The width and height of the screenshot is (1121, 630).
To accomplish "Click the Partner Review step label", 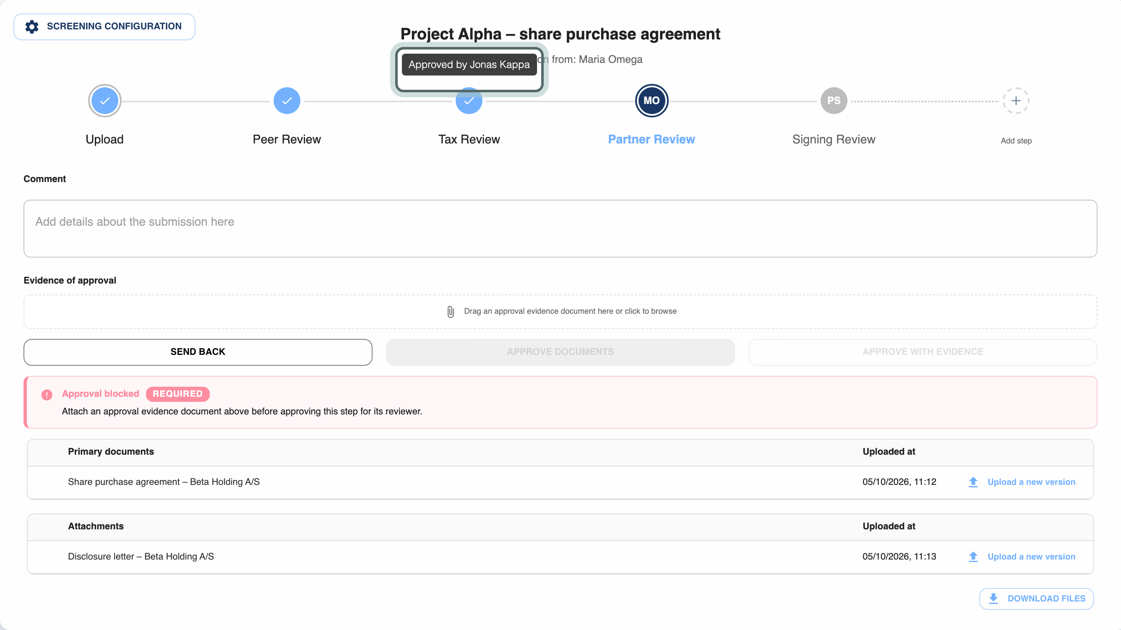I will pyautogui.click(x=652, y=139).
